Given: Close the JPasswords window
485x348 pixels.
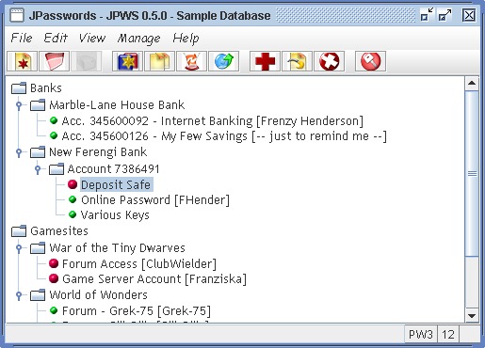Looking at the screenshot, I should (x=469, y=15).
